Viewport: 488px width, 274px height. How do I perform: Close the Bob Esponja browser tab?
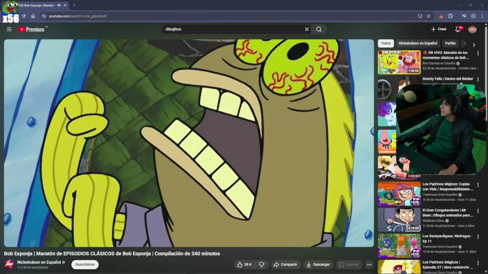pyautogui.click(x=65, y=5)
